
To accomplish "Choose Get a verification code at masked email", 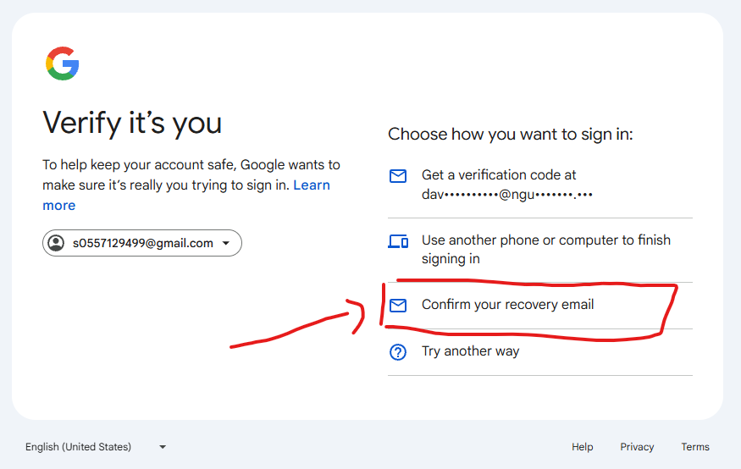I will coord(540,185).
